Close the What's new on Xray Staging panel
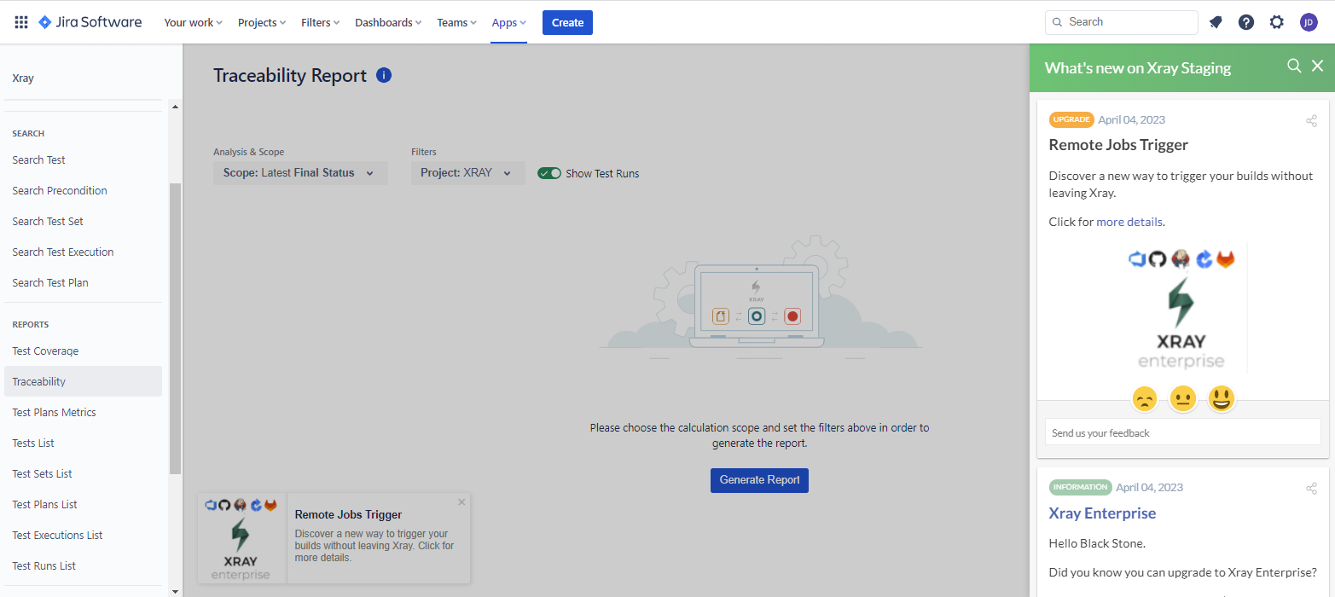 tap(1318, 66)
